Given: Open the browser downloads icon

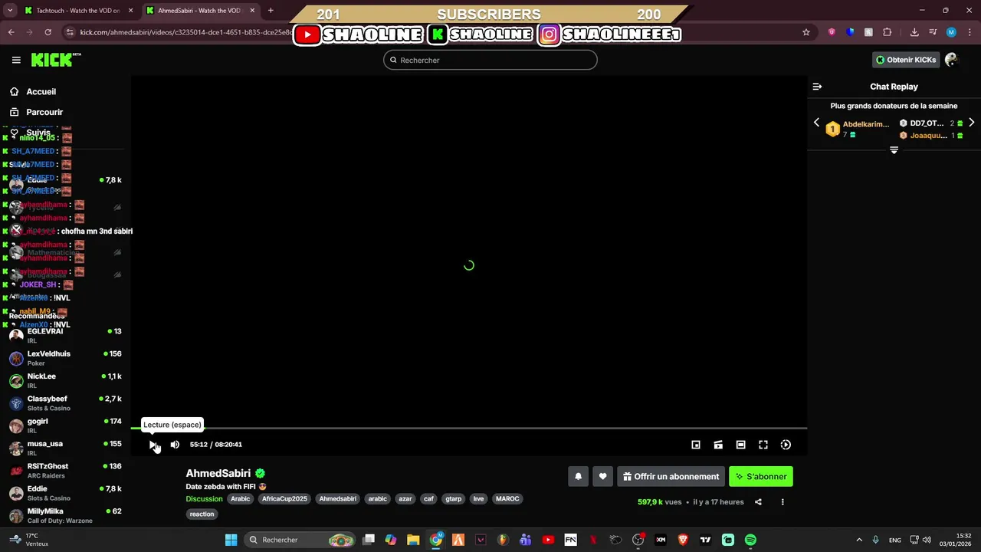Looking at the screenshot, I should click(914, 32).
